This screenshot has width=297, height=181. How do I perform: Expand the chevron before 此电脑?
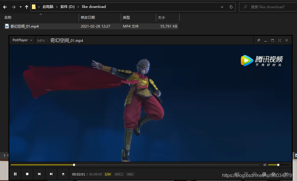39,7
